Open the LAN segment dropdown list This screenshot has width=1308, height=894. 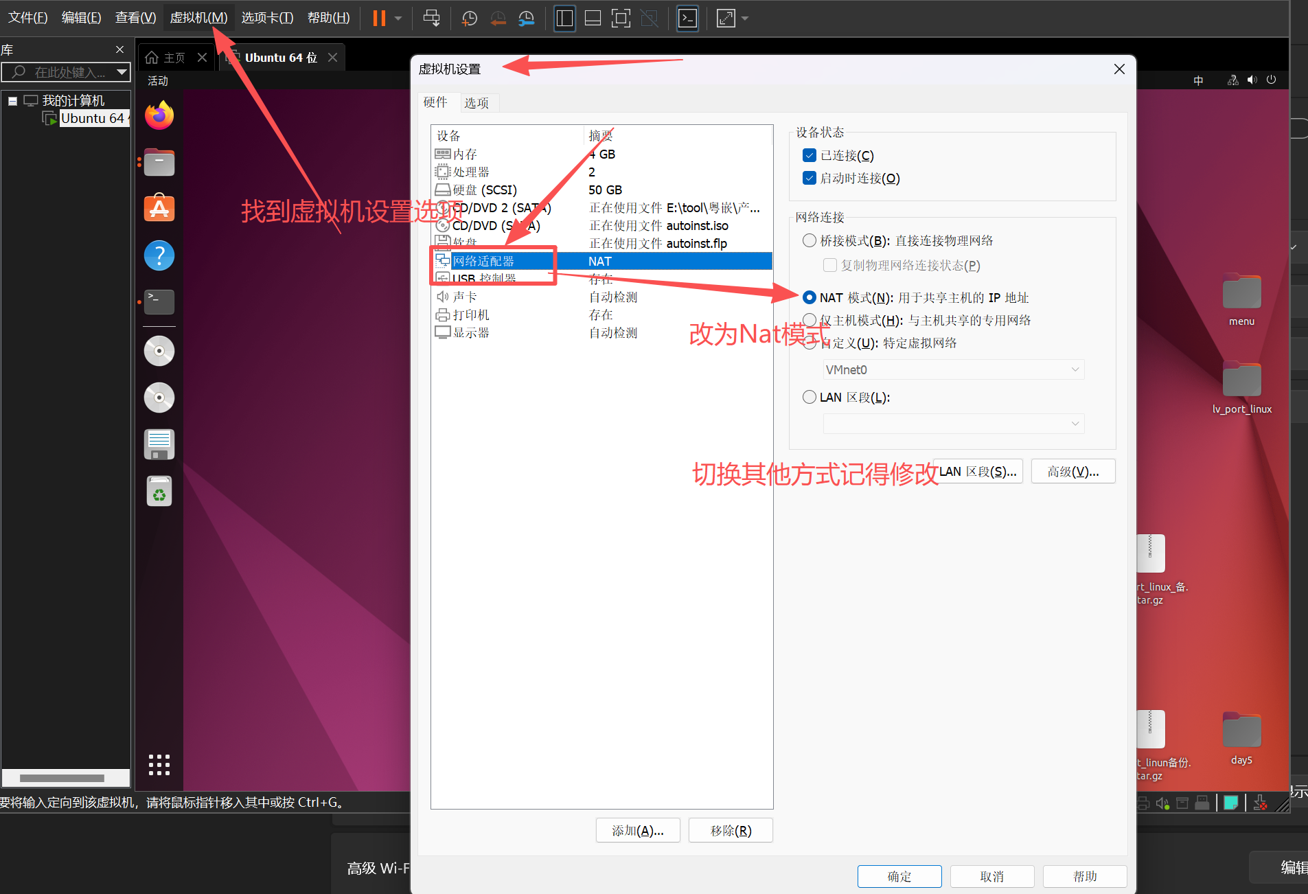(x=953, y=424)
